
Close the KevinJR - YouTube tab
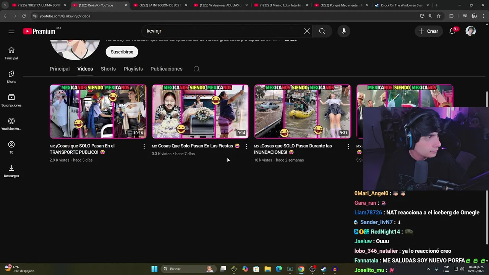(126, 5)
